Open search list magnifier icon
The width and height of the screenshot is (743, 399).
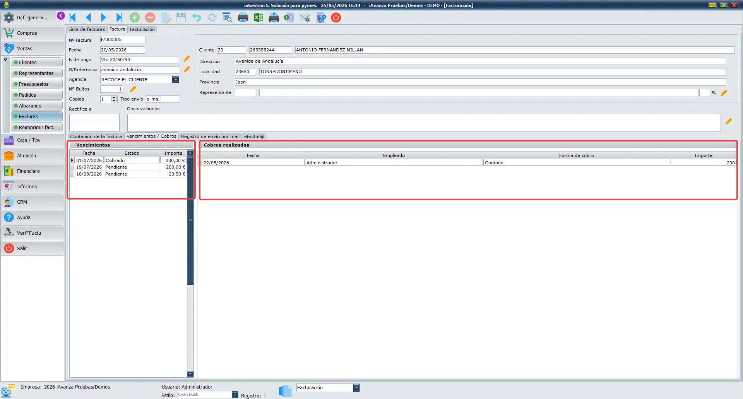228,17
